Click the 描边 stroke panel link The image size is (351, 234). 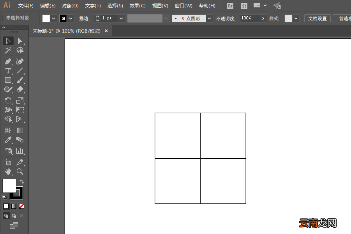85,19
